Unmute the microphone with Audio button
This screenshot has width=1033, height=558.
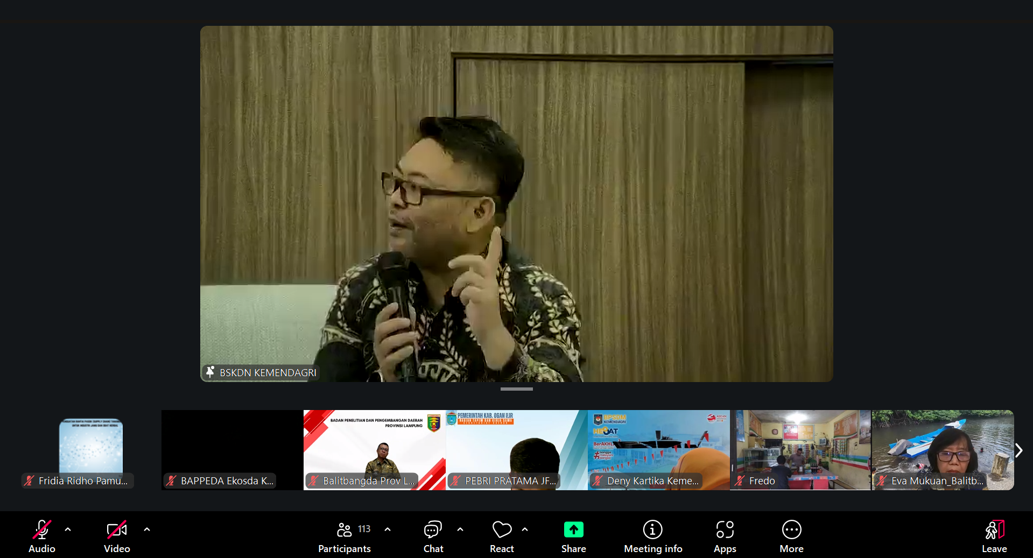(x=42, y=536)
